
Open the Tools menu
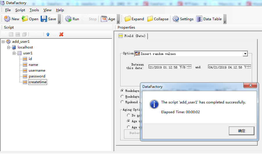coord(34,10)
